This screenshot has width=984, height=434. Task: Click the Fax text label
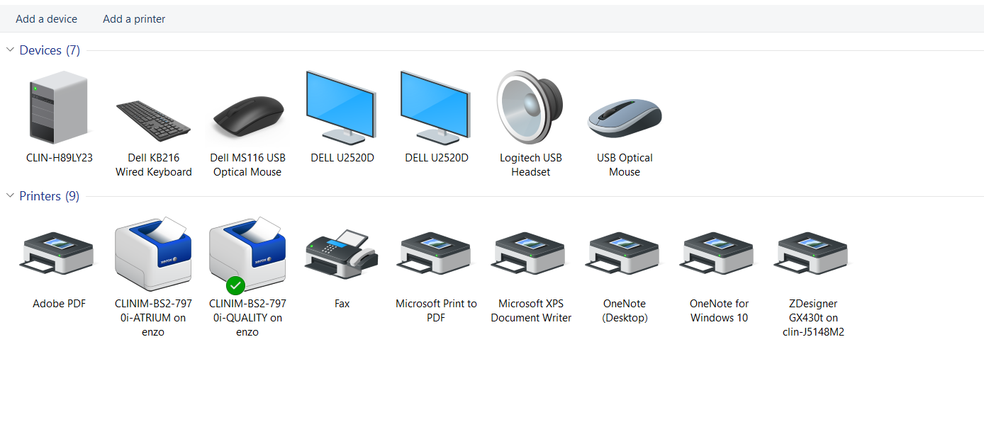pyautogui.click(x=342, y=304)
